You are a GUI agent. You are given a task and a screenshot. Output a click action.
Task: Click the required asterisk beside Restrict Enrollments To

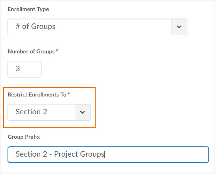point(69,94)
